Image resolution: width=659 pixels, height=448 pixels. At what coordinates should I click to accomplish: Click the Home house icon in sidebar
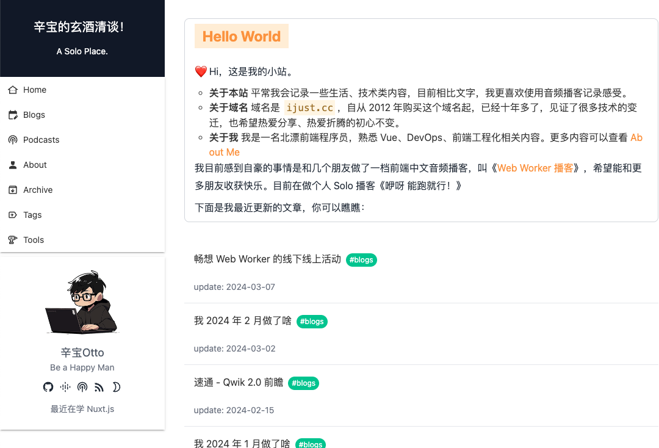pos(13,90)
